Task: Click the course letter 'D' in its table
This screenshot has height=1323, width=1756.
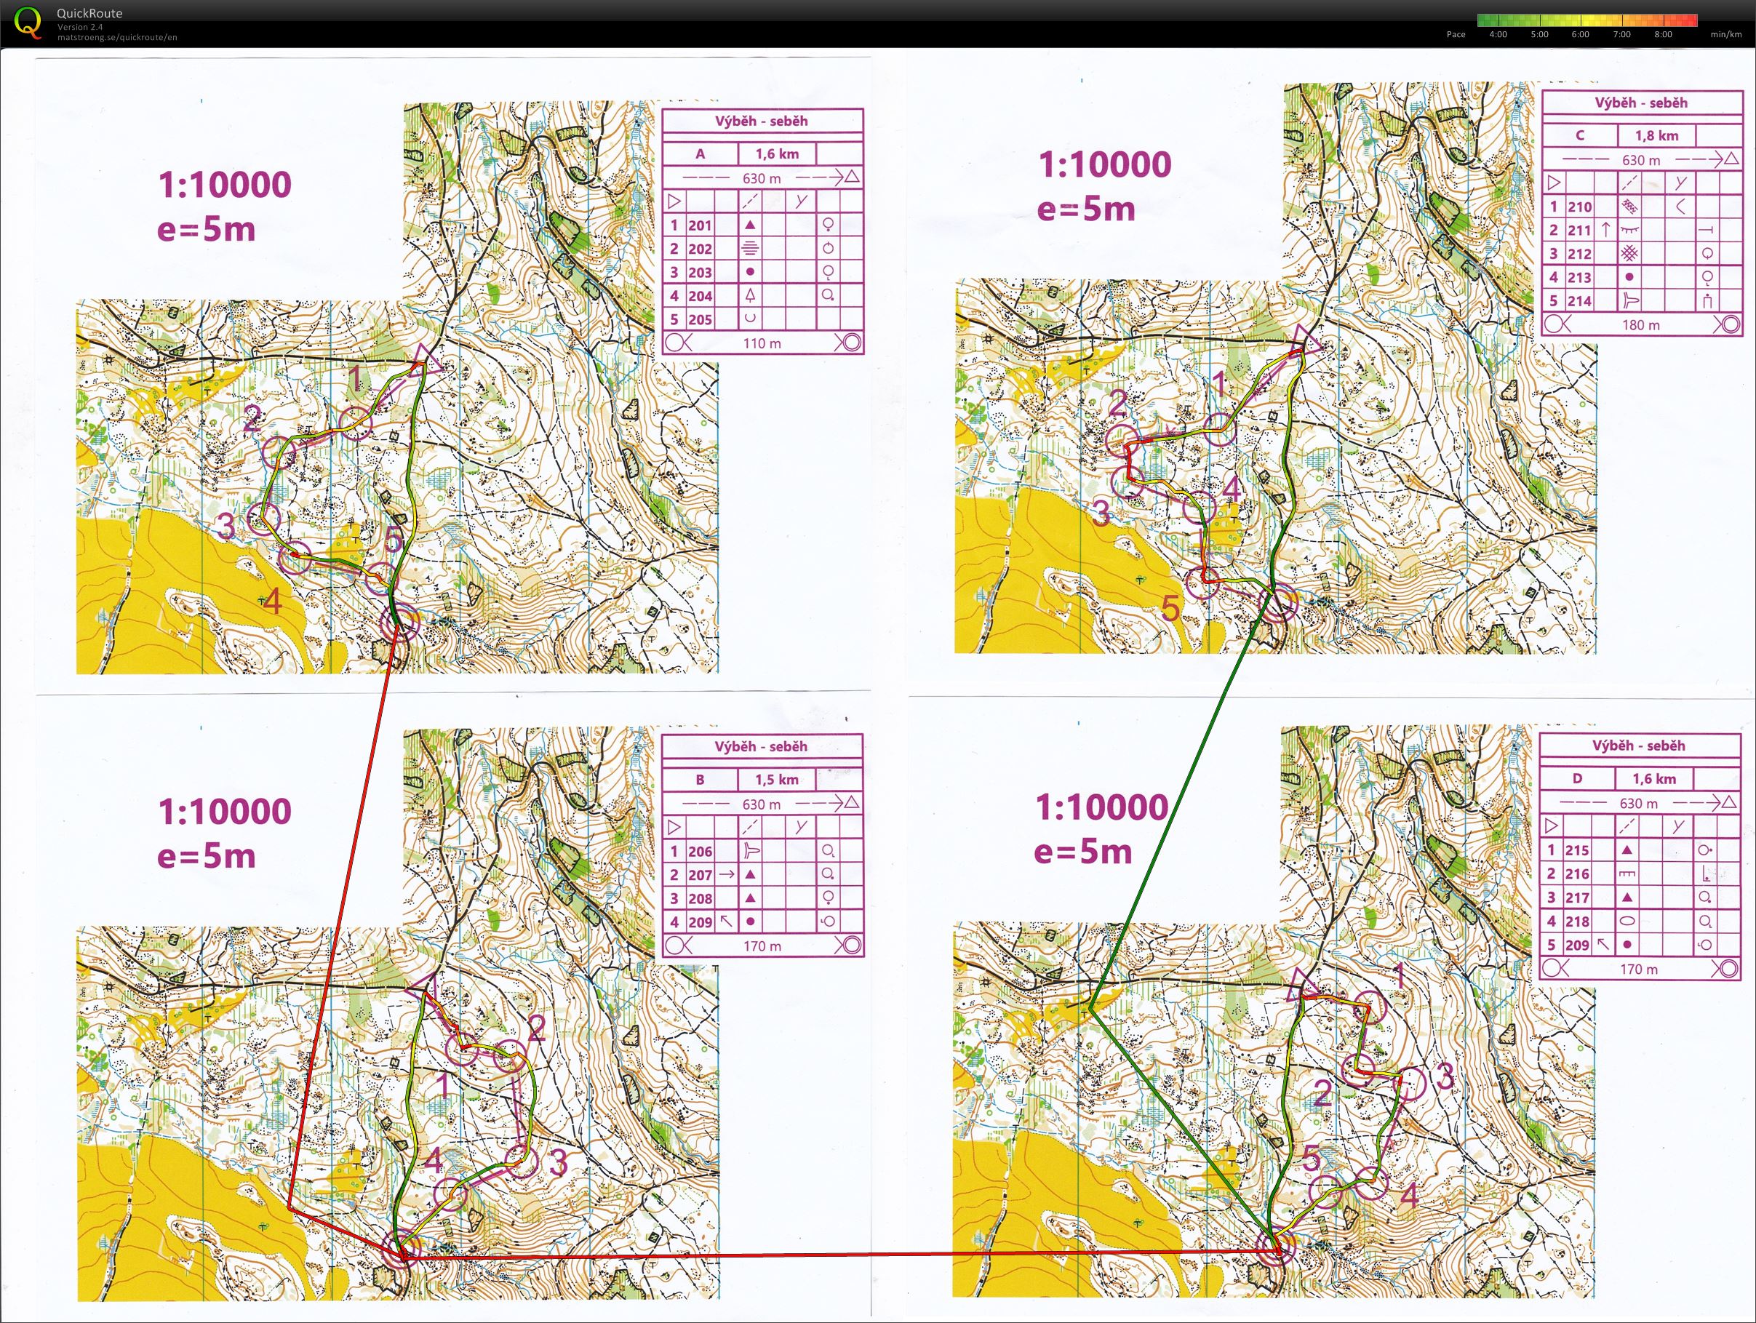Action: coord(1577,780)
